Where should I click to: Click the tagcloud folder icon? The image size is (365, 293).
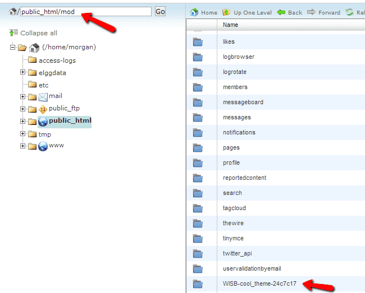click(198, 208)
